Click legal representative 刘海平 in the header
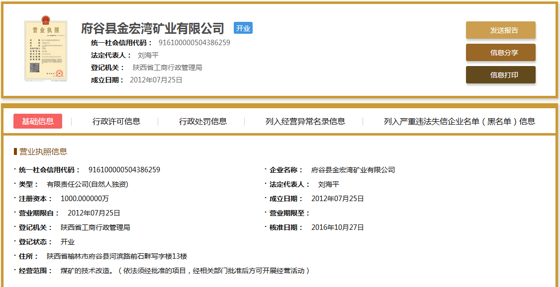Screen dimensions: 560x287 148,55
